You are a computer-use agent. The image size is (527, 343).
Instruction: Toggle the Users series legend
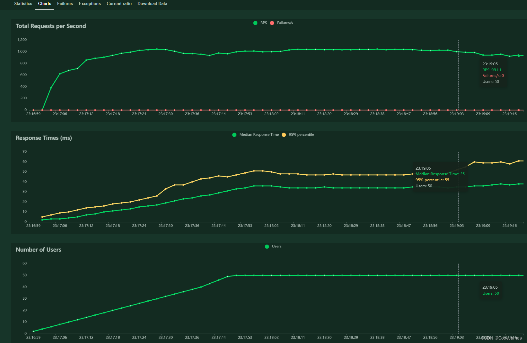(273, 246)
